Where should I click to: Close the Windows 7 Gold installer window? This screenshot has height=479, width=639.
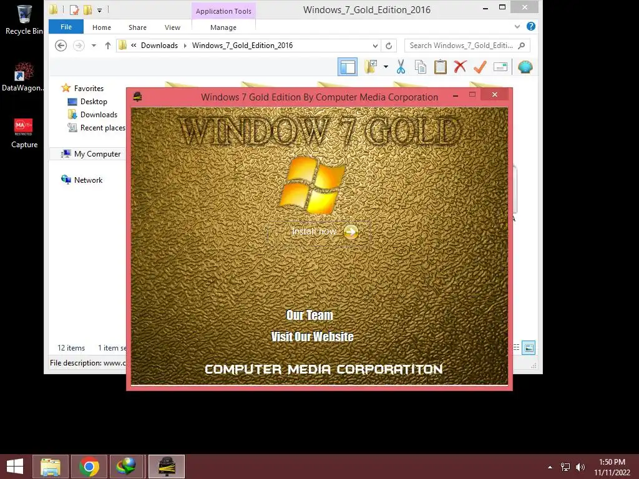[495, 95]
